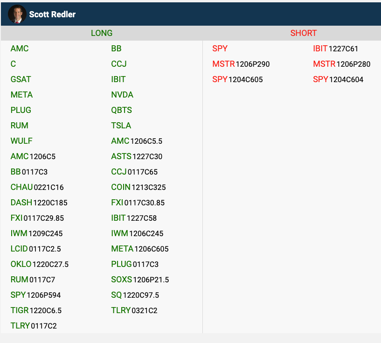Image resolution: width=381 pixels, height=343 pixels.
Task: Click the TSLA long position
Action: 121,126
